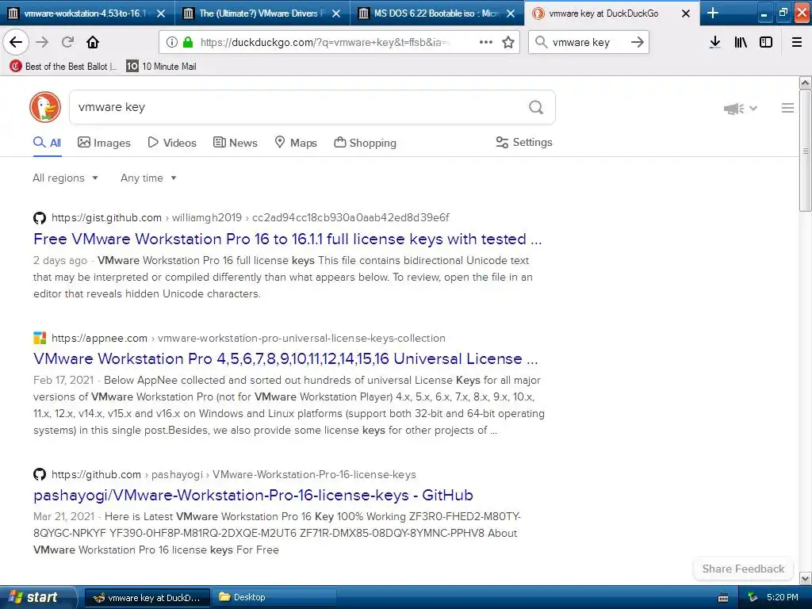
Task: Show site information icon in the address bar
Action: pos(172,43)
